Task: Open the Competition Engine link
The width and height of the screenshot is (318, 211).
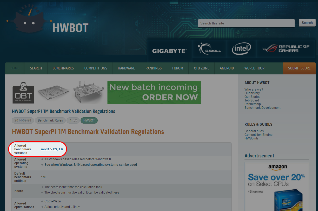Action: [259, 135]
